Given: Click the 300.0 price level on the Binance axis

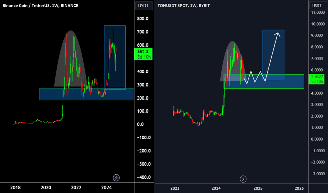Looking at the screenshot, I should (x=143, y=85).
